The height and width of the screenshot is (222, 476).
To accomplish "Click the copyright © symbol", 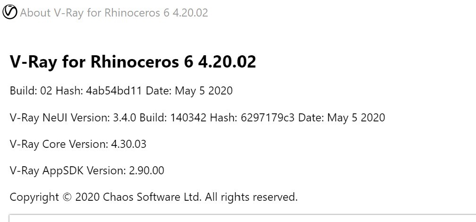I will coord(67,197).
